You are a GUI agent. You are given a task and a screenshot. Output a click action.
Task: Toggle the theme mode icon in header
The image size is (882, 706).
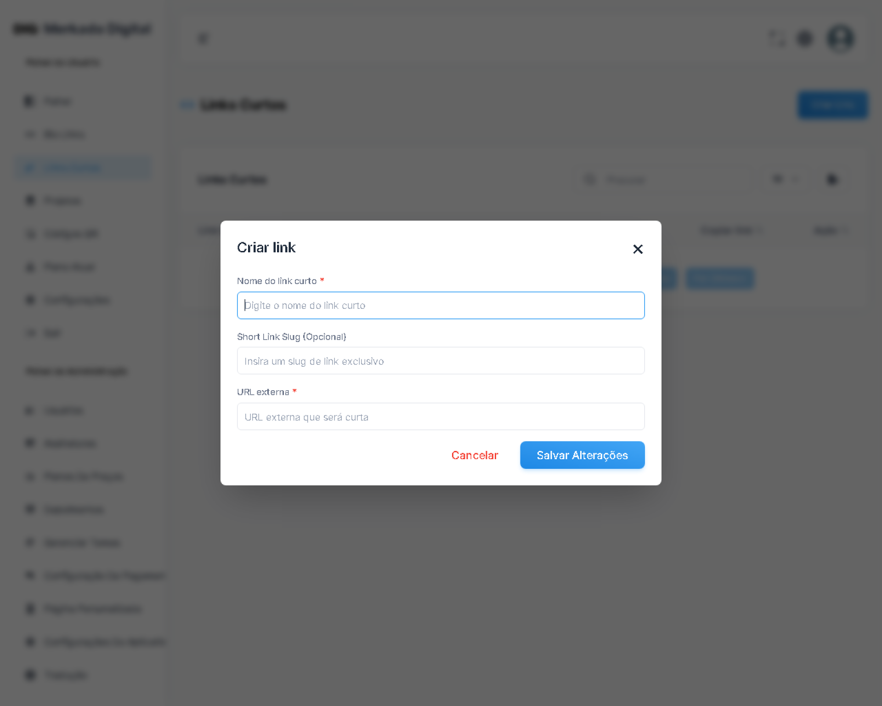click(805, 39)
